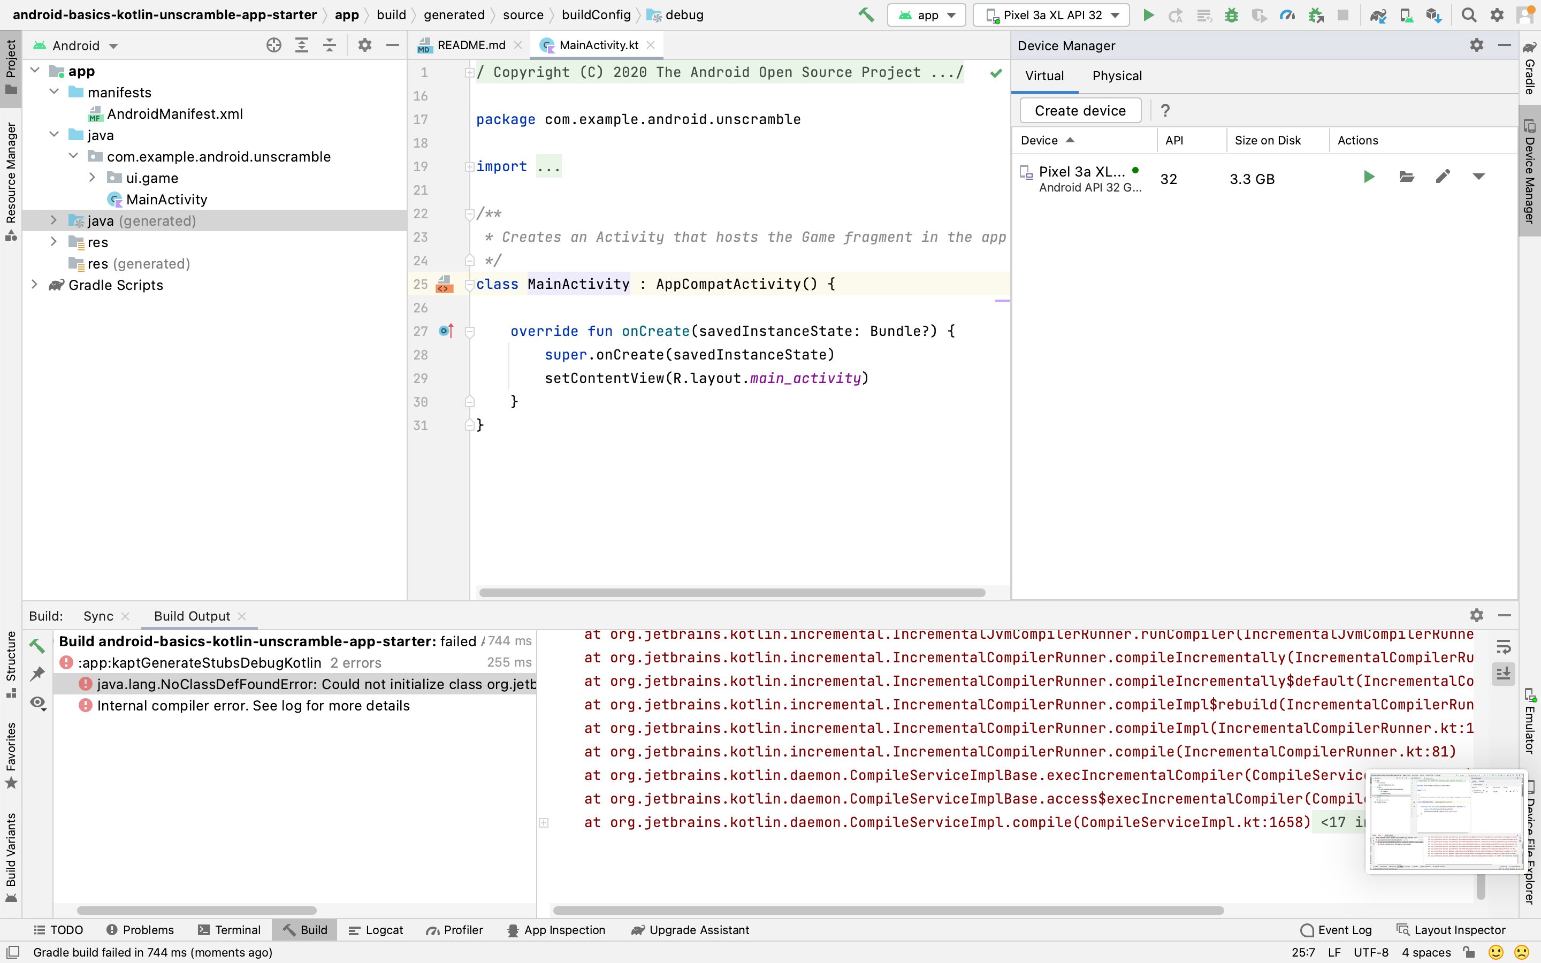Viewport: 1541px width, 963px height.
Task: Open the Sync tab in Build
Action: [98, 616]
